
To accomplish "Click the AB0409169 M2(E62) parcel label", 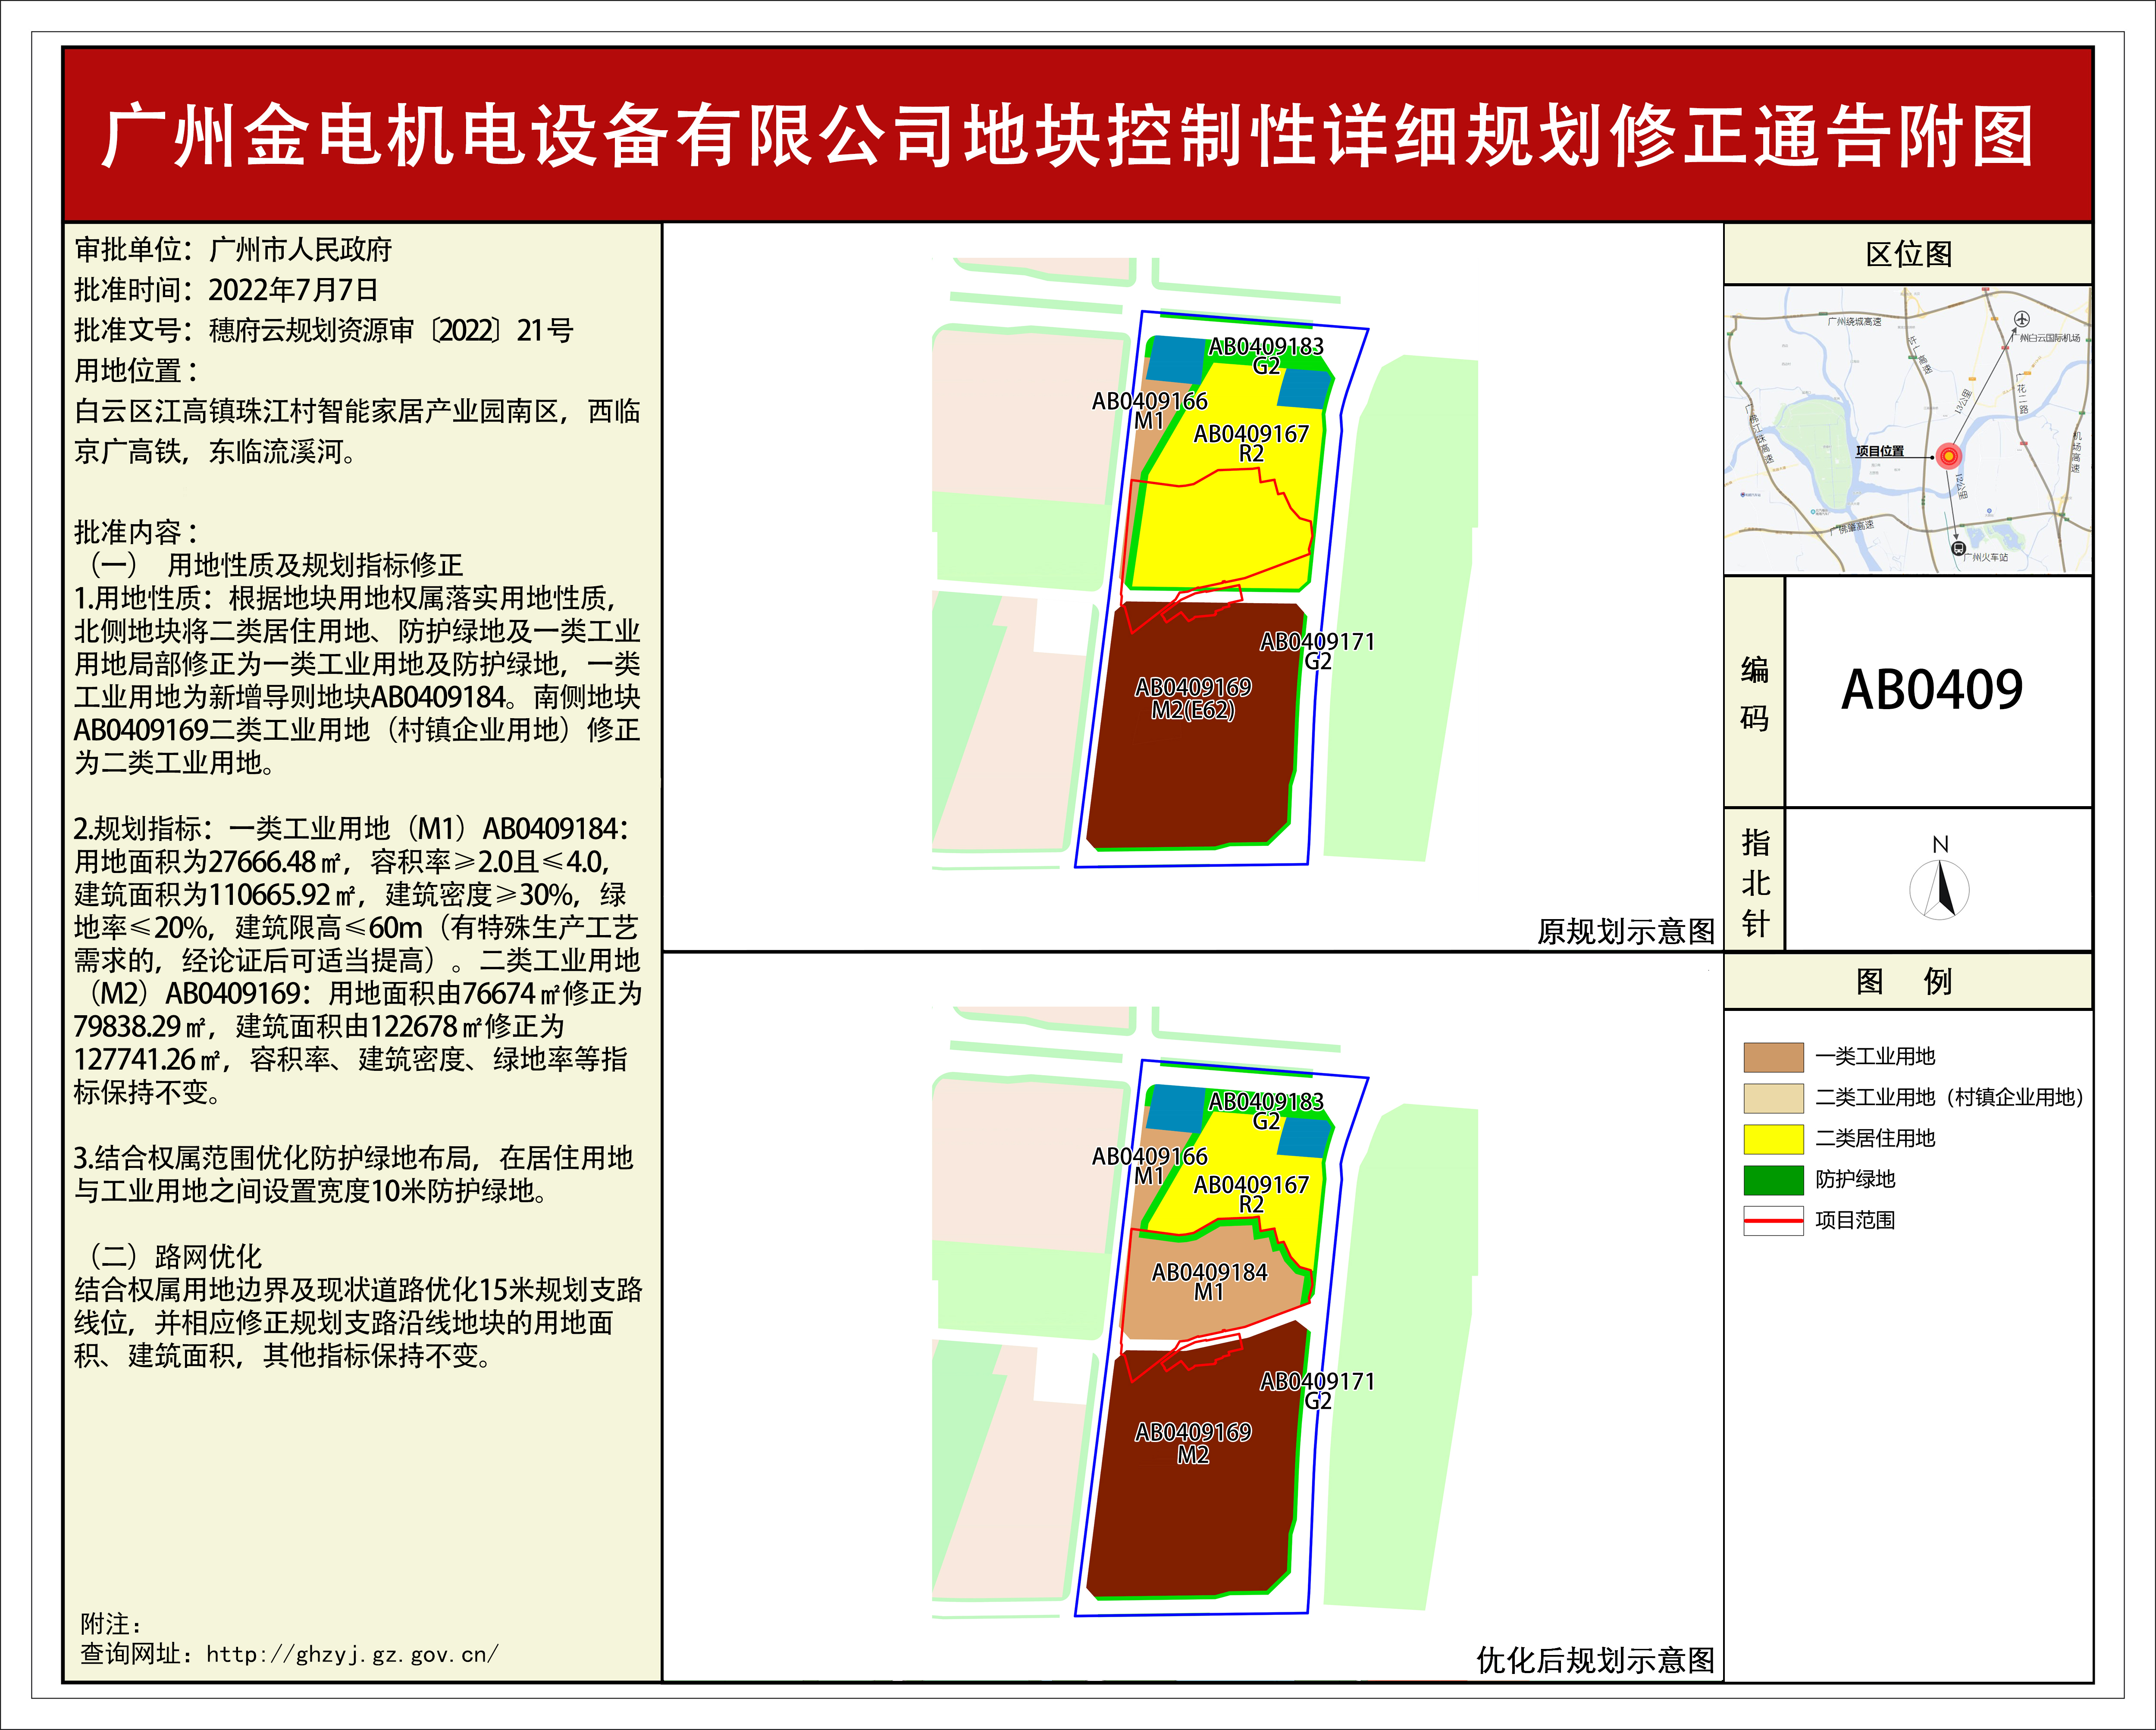I will 1193,699.
